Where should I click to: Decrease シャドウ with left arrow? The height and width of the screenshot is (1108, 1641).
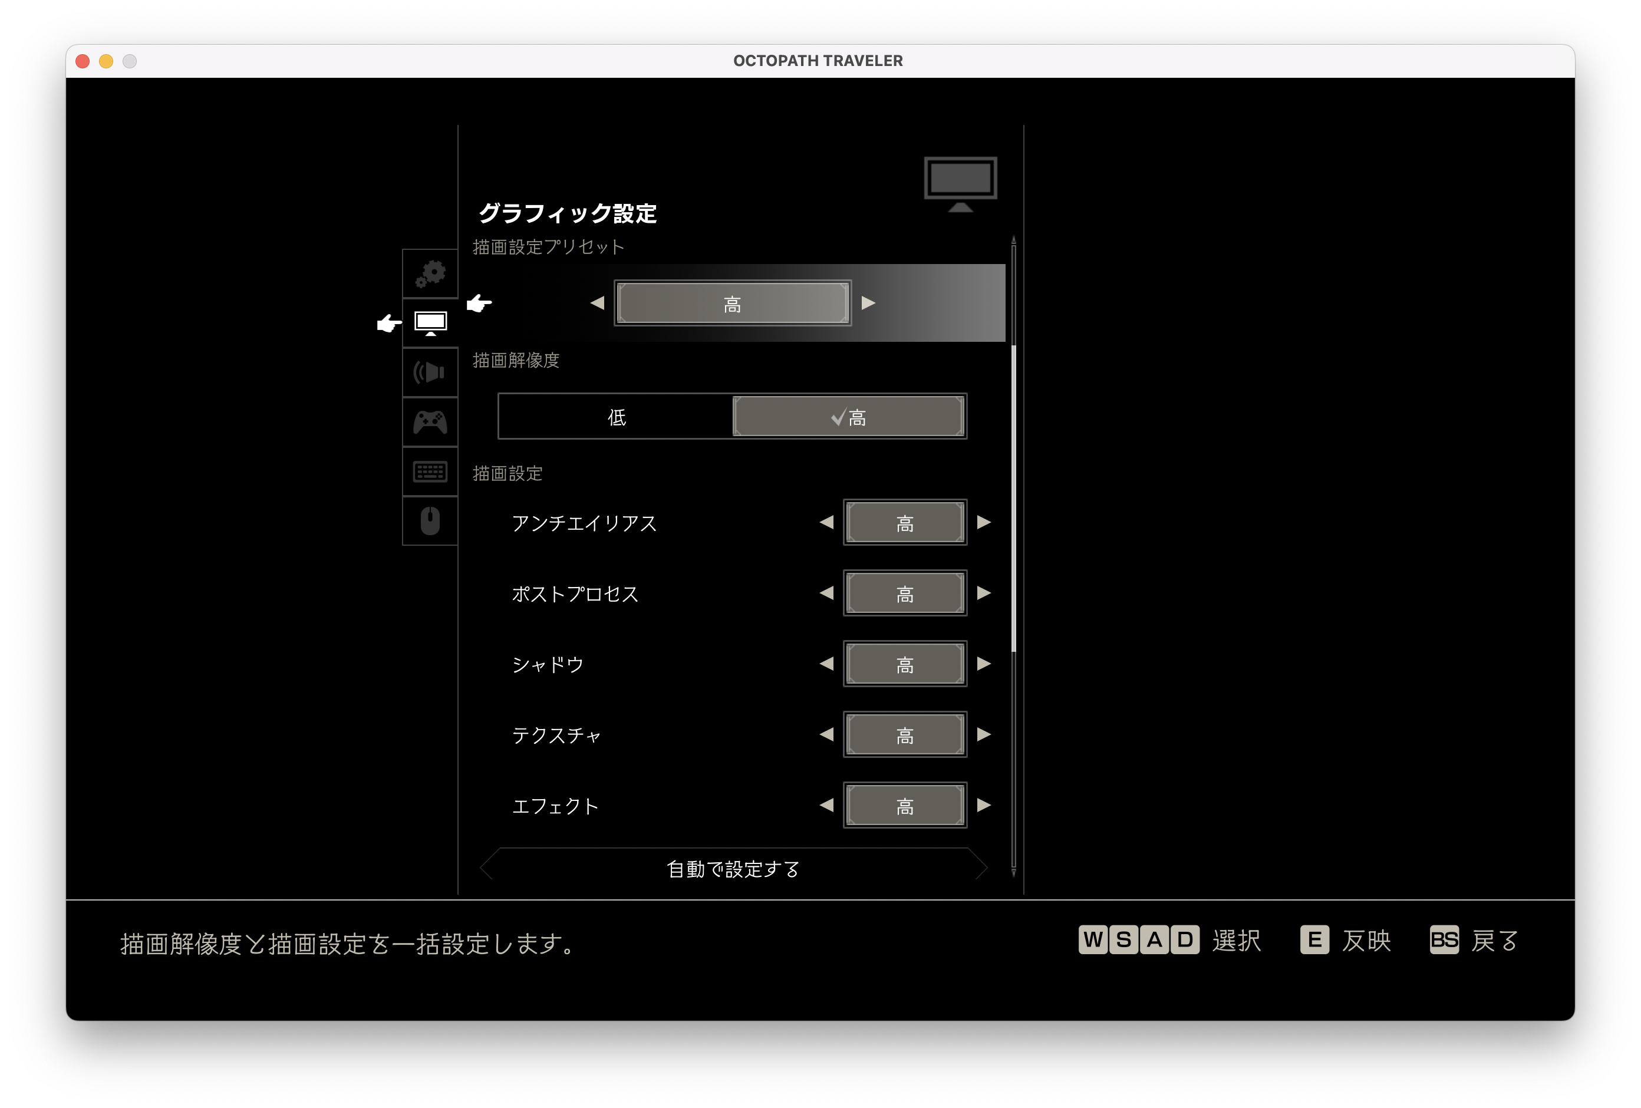click(x=826, y=664)
